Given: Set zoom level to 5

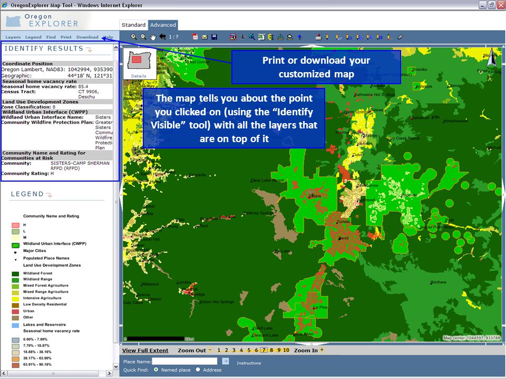Looking at the screenshot, I should (x=248, y=350).
